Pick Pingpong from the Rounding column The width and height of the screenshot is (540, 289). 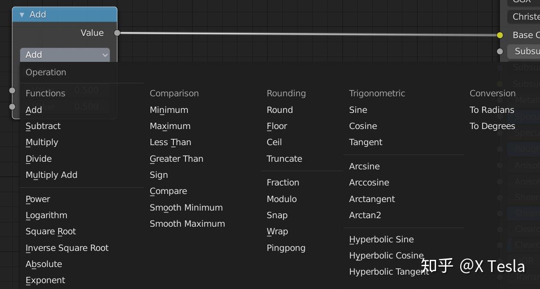(286, 248)
